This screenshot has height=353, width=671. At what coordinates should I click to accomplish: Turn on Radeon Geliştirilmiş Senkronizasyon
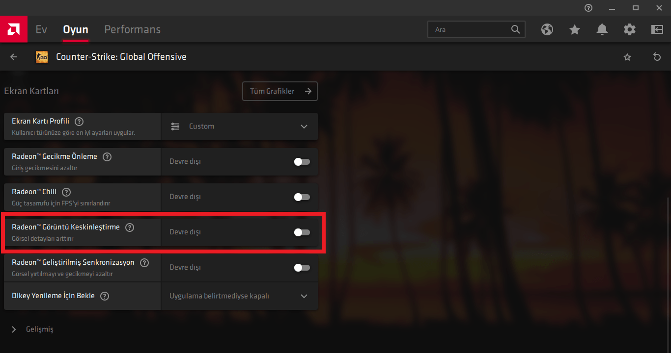(x=302, y=268)
